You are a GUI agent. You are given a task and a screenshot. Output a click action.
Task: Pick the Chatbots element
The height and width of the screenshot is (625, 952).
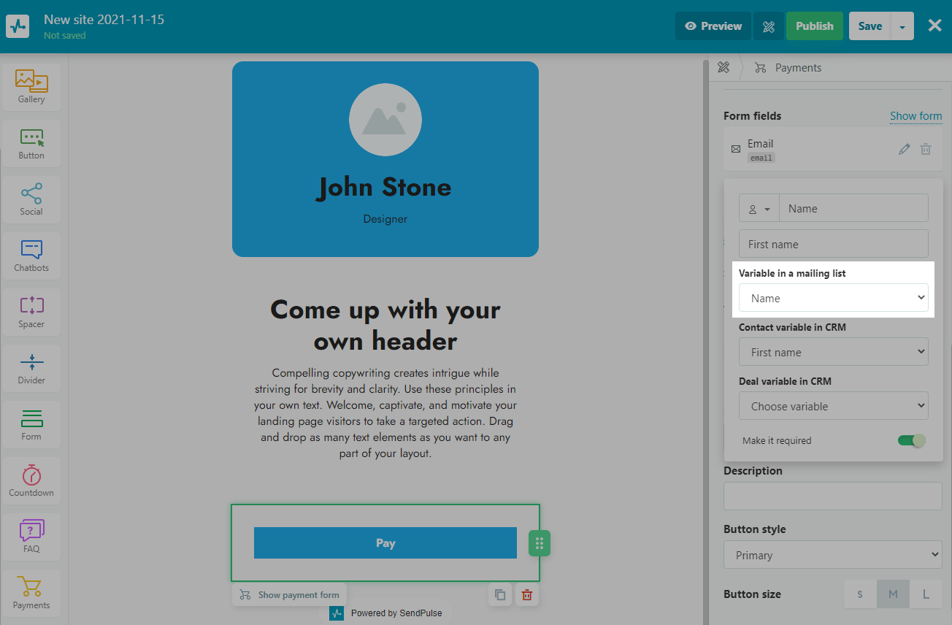[x=31, y=254]
